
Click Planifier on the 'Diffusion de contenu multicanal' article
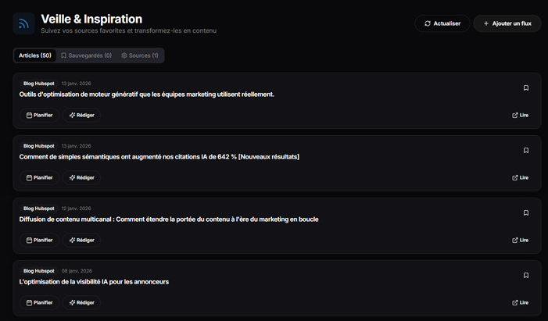(40, 241)
